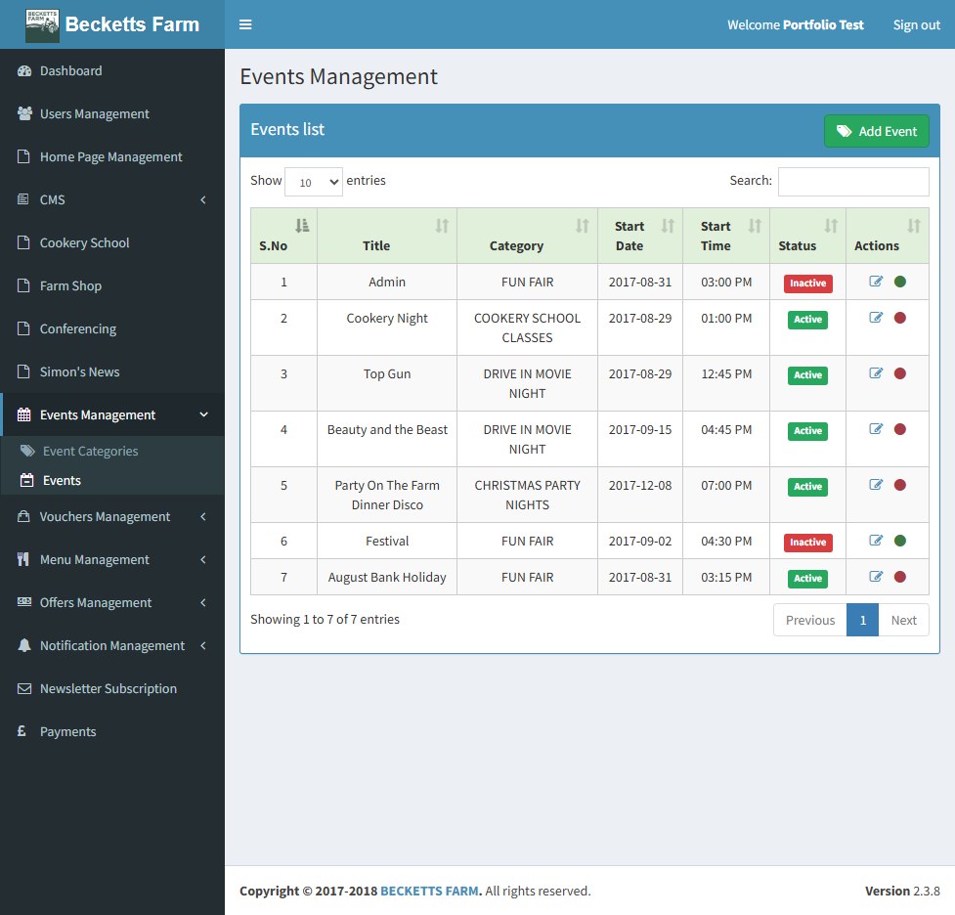The width and height of the screenshot is (955, 915).
Task: Edit the Cookery Night event
Action: click(x=876, y=318)
